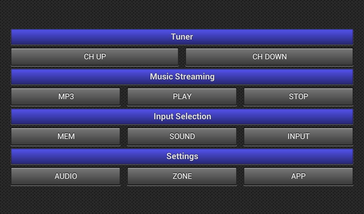Select the ZONE button
The image size is (364, 214).
[182, 176]
